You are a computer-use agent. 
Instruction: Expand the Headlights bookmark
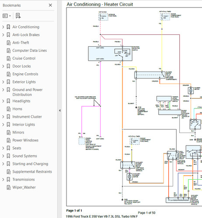tap(3, 101)
